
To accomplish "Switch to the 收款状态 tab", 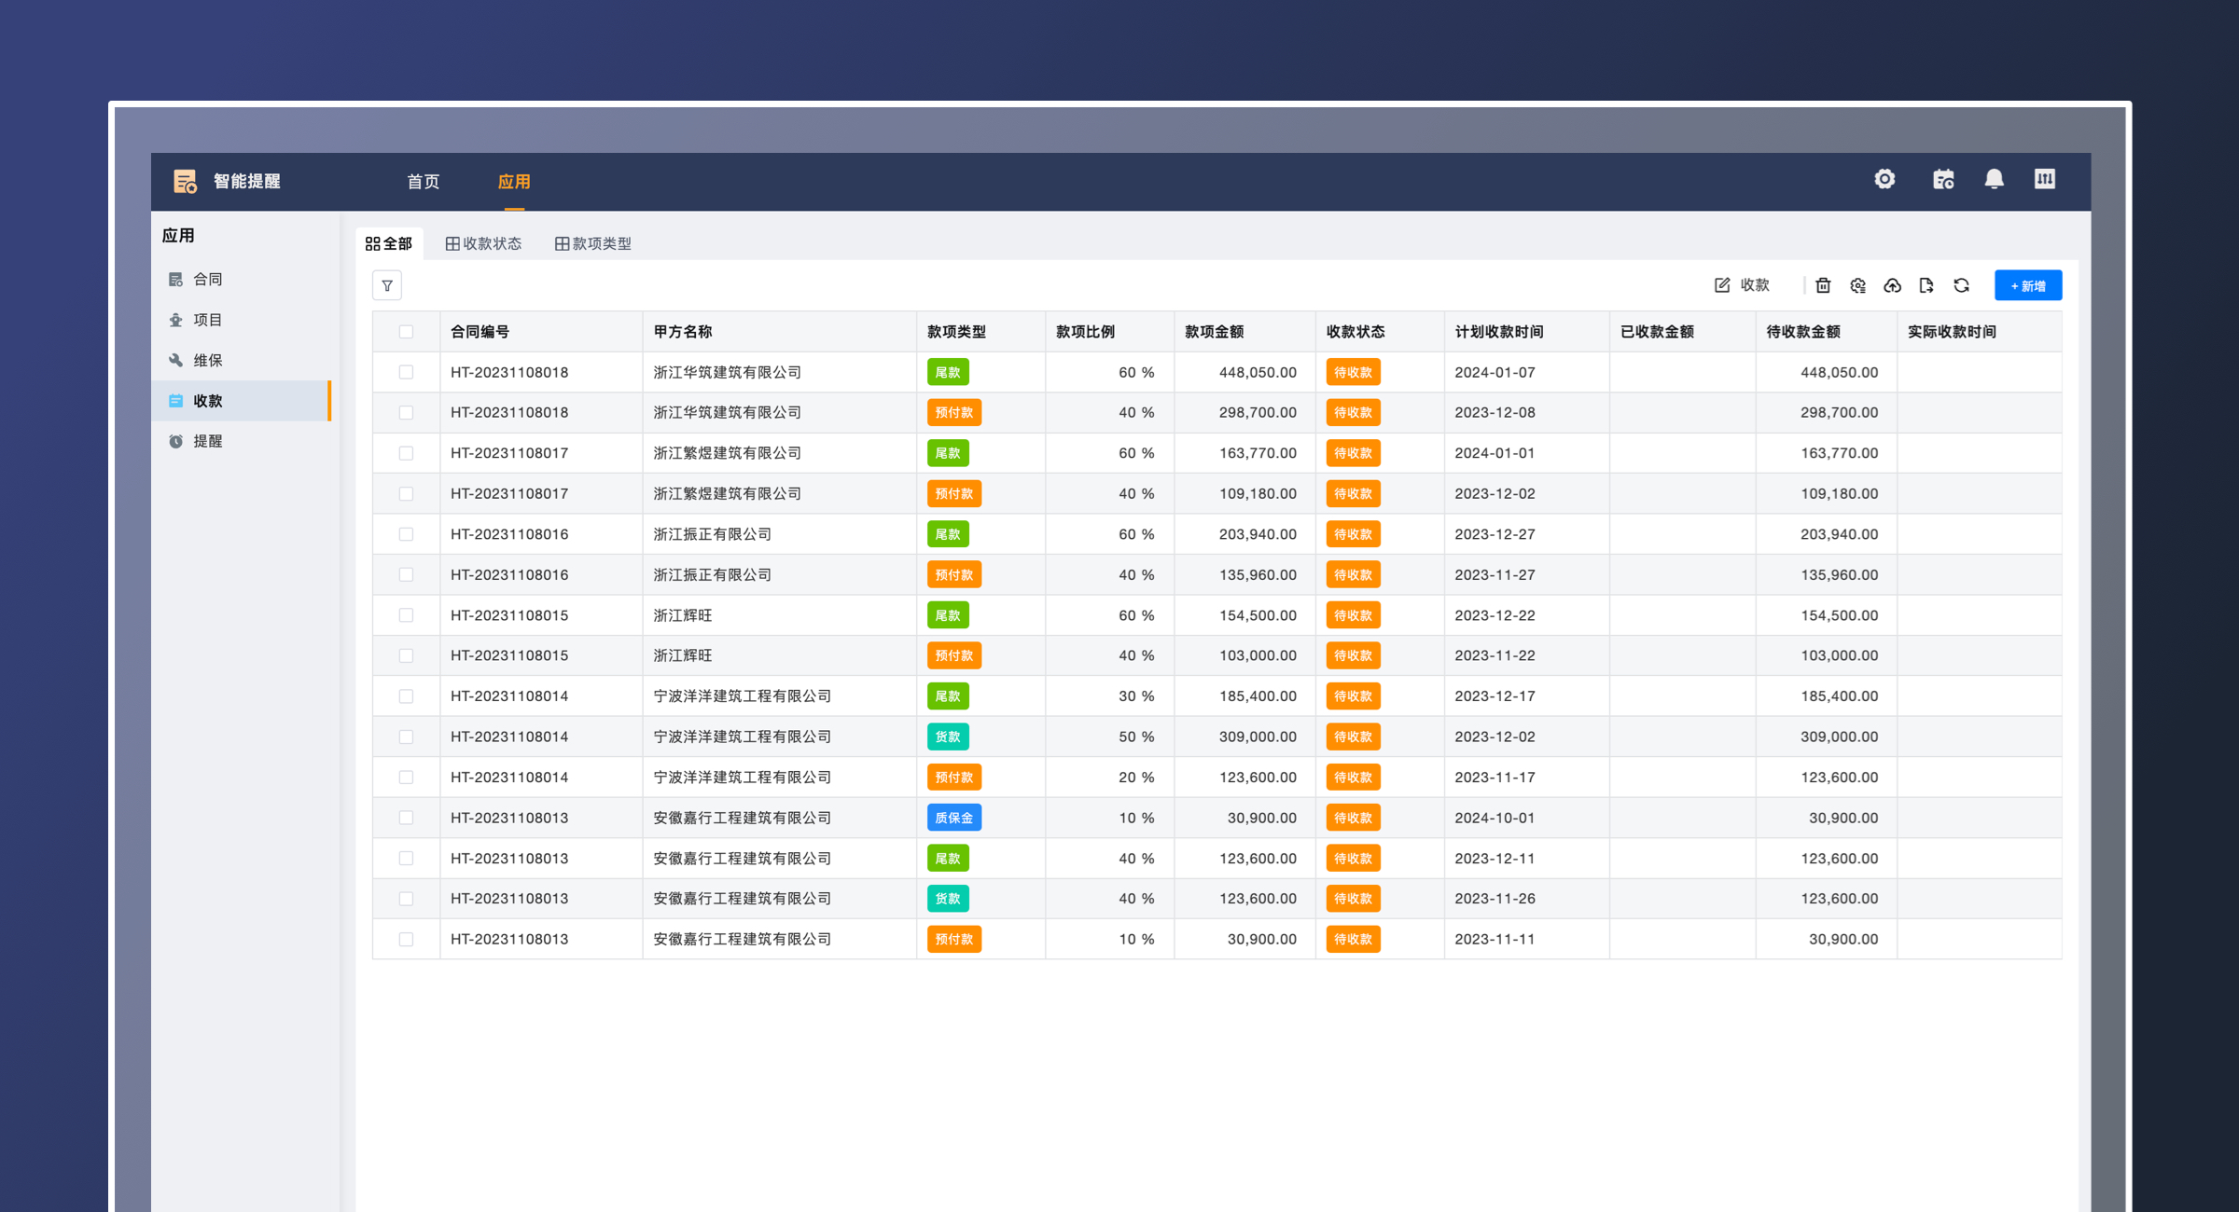I will pyautogui.click(x=483, y=243).
